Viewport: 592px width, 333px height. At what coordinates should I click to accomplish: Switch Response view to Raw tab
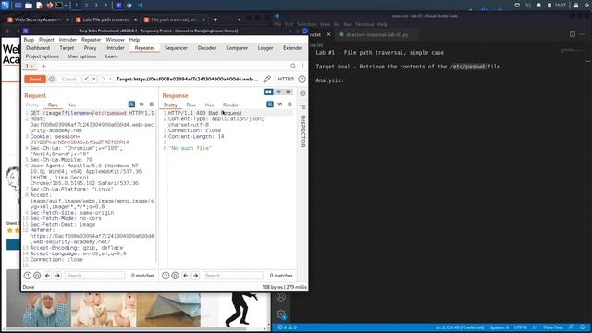(191, 105)
